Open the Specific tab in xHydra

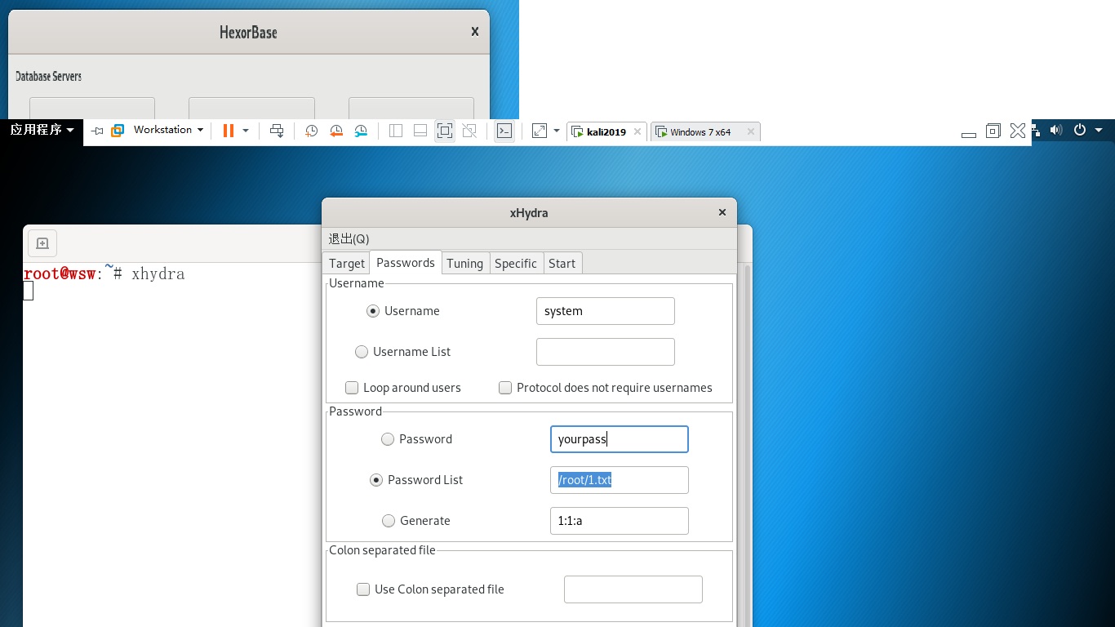coord(516,263)
